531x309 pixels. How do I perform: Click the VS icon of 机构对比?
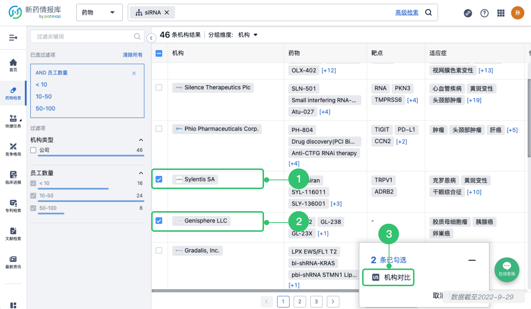coord(376,278)
